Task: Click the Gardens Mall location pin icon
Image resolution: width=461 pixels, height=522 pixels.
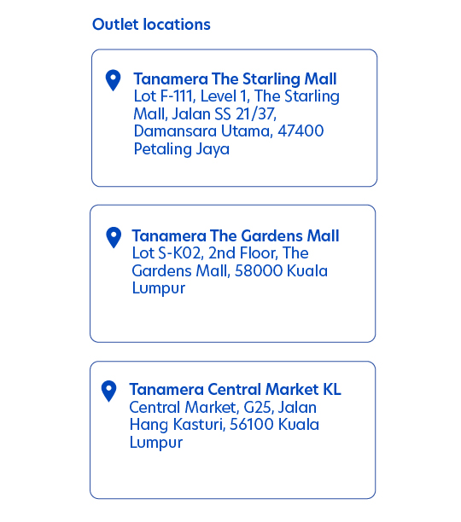Action: pos(114,237)
